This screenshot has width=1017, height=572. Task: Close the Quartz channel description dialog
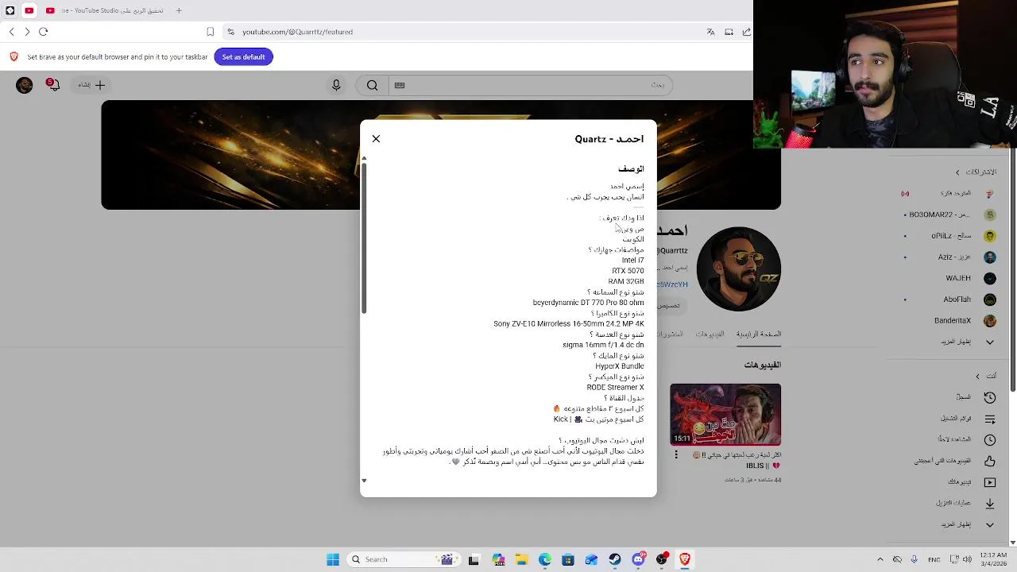click(x=376, y=139)
